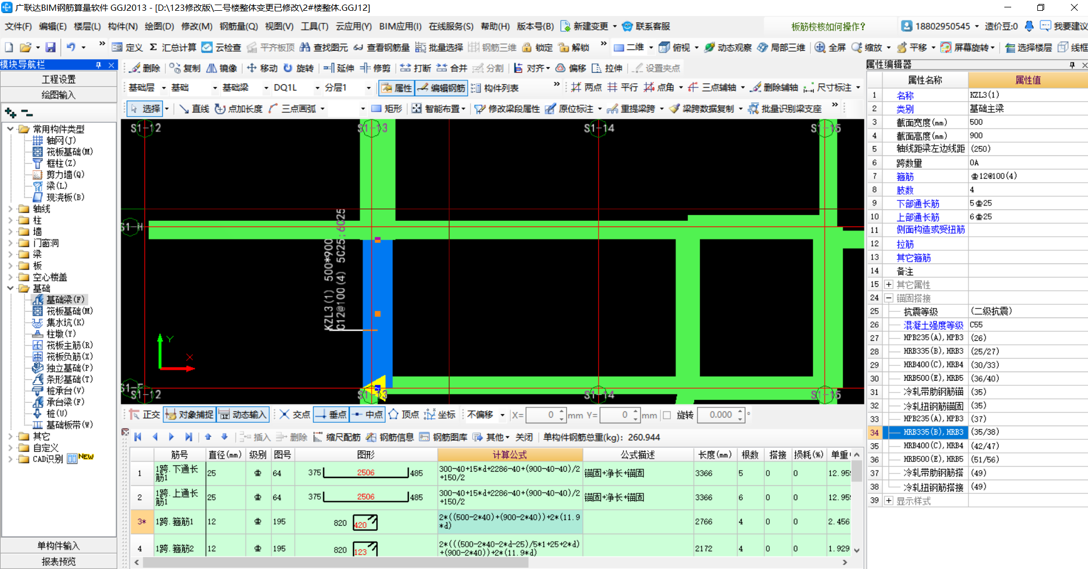
Task: Click the 锁定 lock icon
Action: point(527,47)
